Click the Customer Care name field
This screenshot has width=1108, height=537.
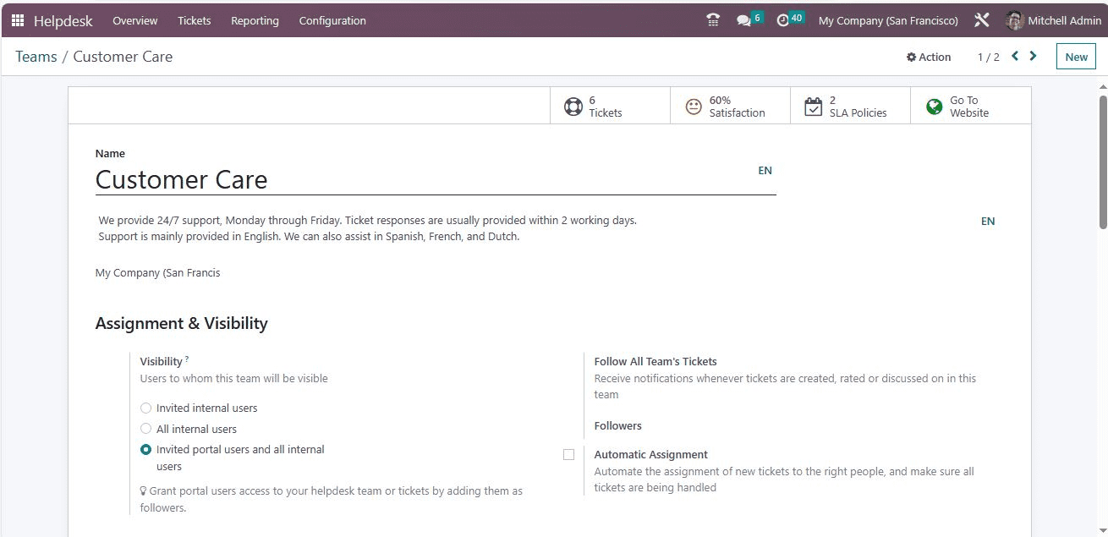(423, 179)
